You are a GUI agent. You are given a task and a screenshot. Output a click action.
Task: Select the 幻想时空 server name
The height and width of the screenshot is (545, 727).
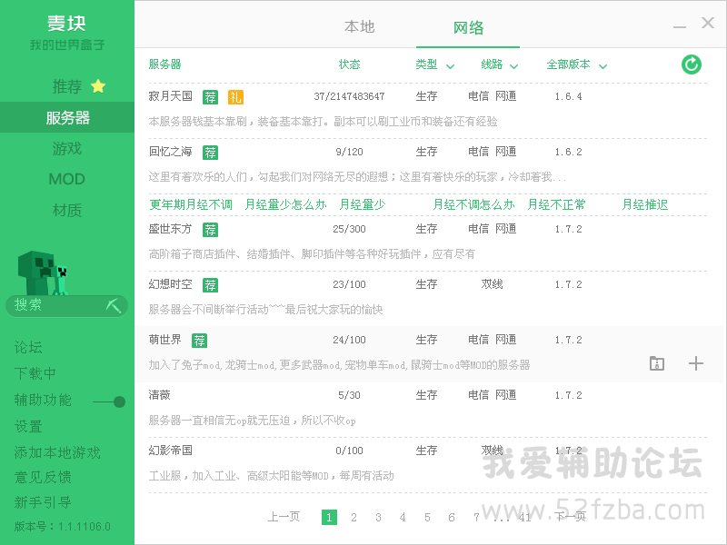pos(170,284)
